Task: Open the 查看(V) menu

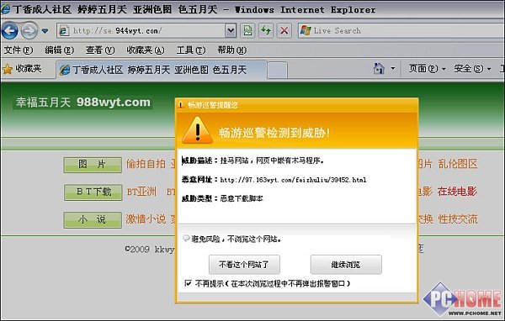Action: tap(100, 50)
